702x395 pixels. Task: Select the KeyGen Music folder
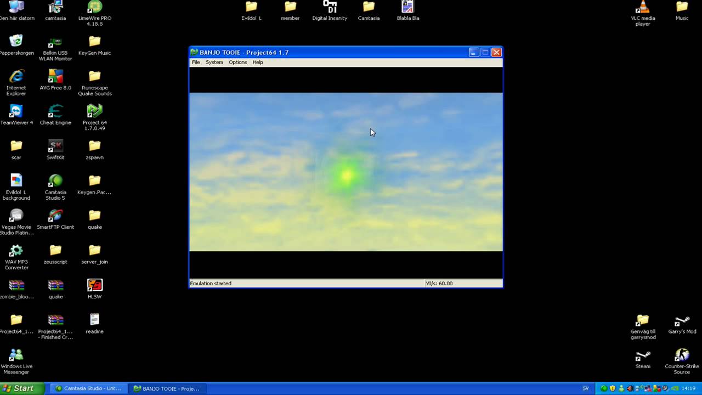pyautogui.click(x=95, y=45)
